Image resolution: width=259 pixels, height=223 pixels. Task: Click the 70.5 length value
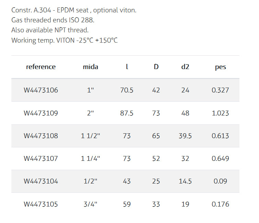[x=127, y=90]
